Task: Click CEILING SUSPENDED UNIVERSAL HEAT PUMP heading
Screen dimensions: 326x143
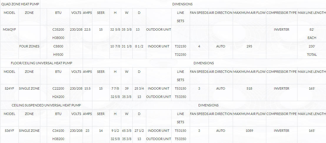Action: 46,105
